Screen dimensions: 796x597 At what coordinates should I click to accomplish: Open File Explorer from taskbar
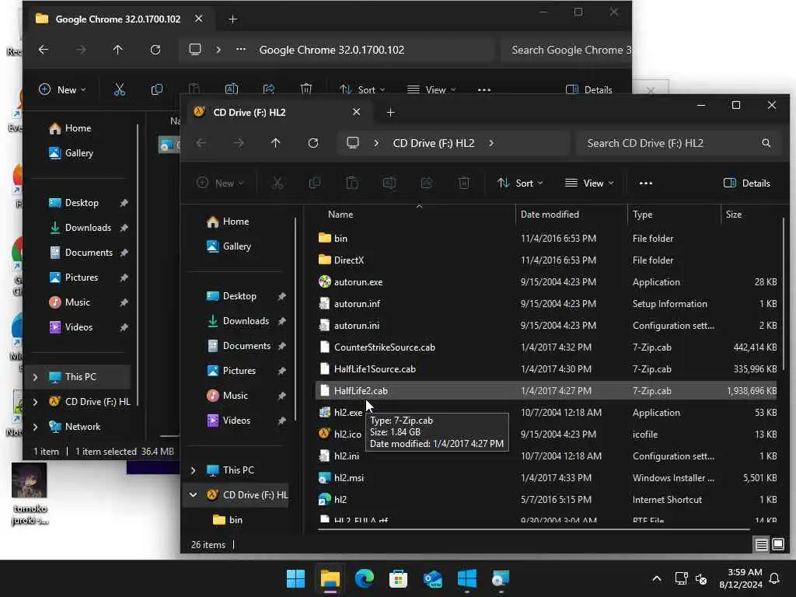(x=330, y=578)
